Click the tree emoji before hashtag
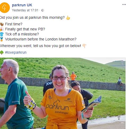 click(x=2, y=53)
